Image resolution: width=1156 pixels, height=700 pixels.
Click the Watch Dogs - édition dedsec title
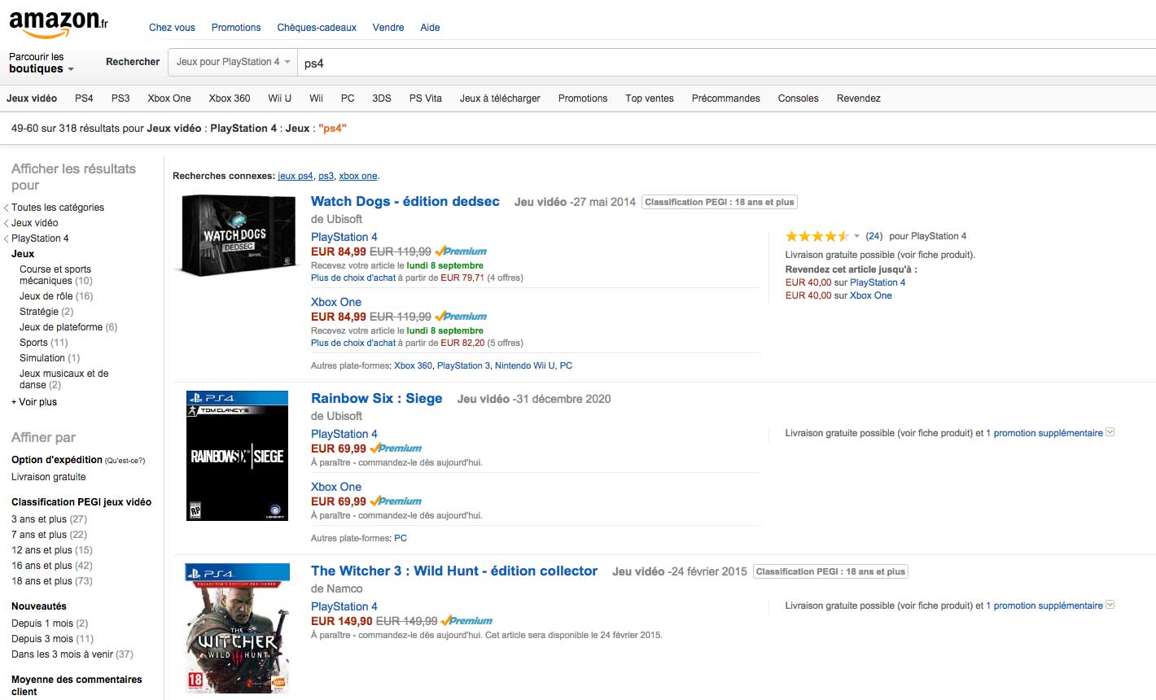click(405, 202)
